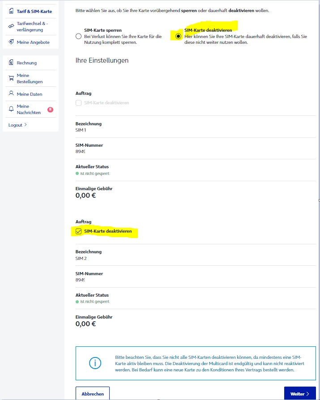Click the person icon for Meine Daten
The height and width of the screenshot is (400, 320).
(x=11, y=94)
